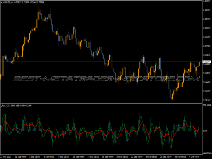Click the 2 Sep 08:00 time label
Image resolution: width=212 pixels, height=159 pixels.
click(36, 156)
